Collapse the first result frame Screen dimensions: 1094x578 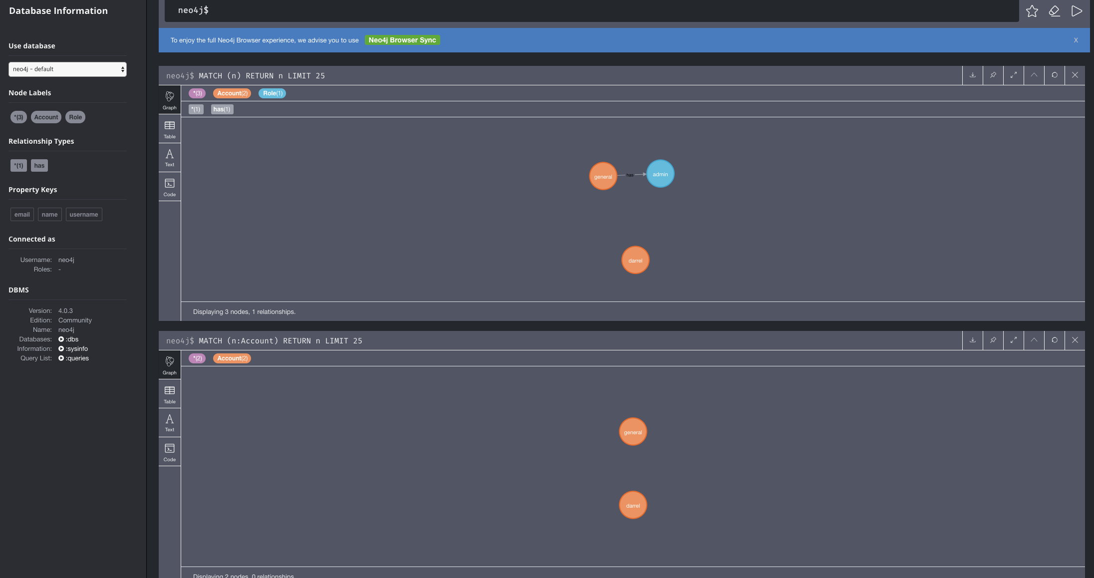point(1034,75)
